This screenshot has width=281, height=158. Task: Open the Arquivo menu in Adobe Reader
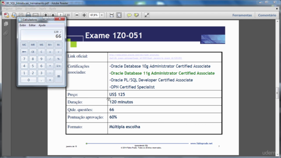click(x=8, y=8)
